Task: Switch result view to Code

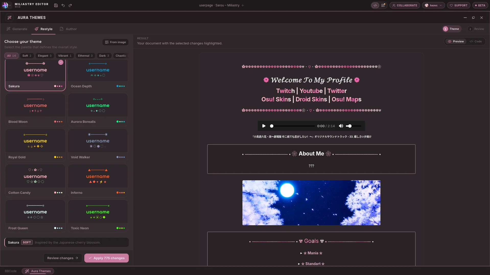Action: [476, 41]
